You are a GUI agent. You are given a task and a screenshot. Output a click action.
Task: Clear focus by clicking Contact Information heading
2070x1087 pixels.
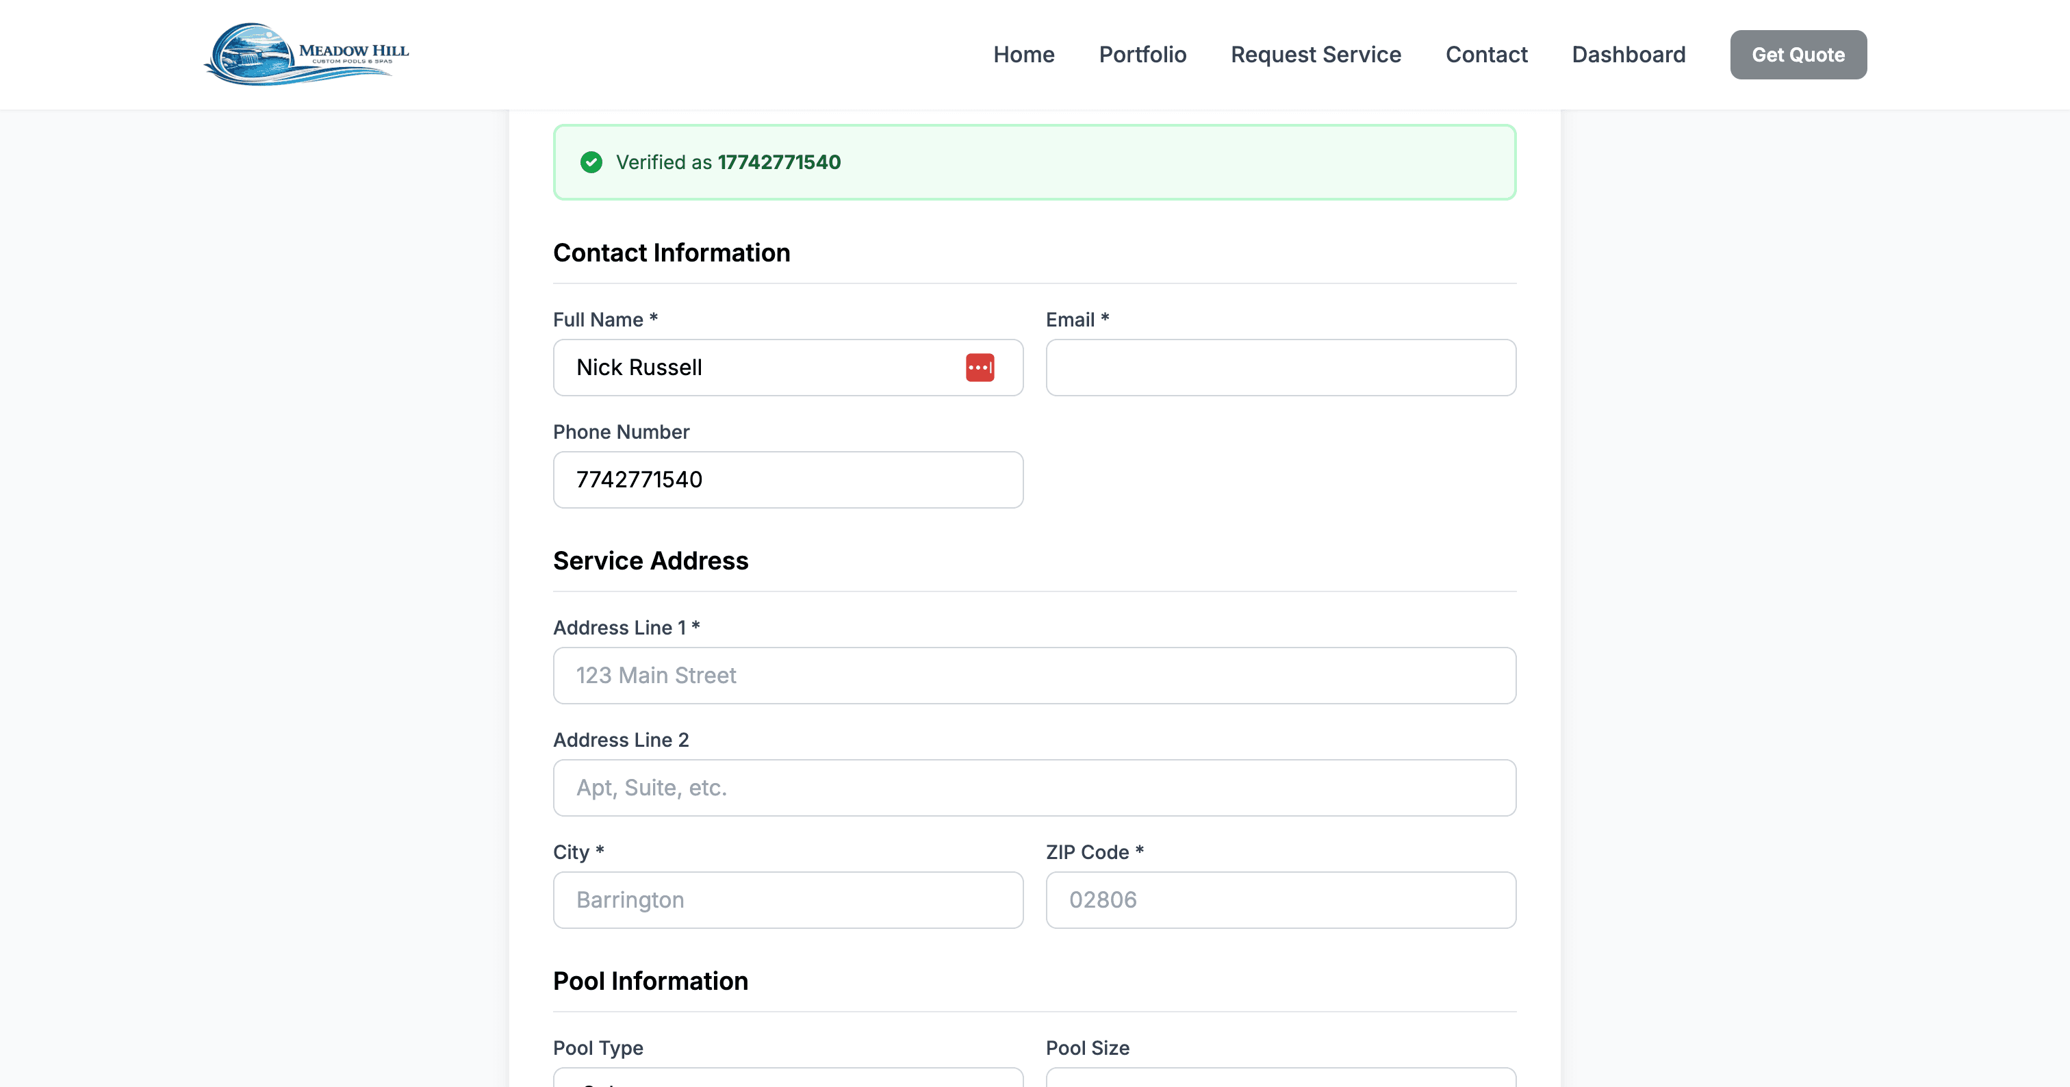(671, 253)
